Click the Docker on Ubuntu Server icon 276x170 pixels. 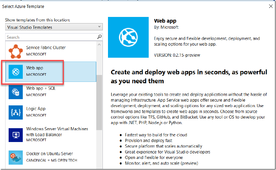pyautogui.click(x=16, y=158)
